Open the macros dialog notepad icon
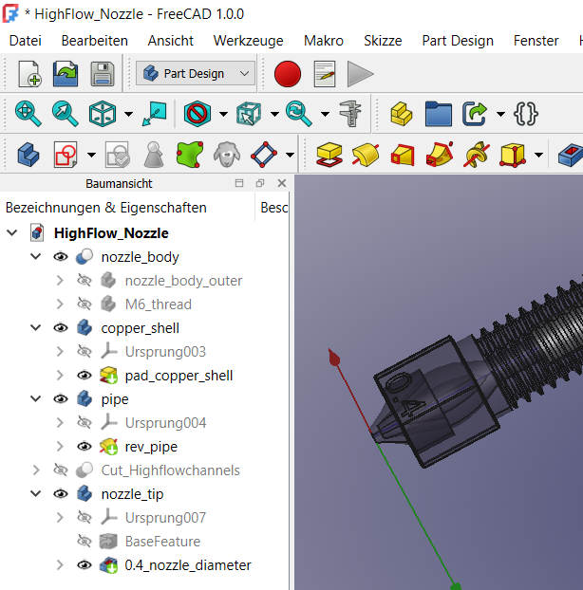 pyautogui.click(x=325, y=74)
